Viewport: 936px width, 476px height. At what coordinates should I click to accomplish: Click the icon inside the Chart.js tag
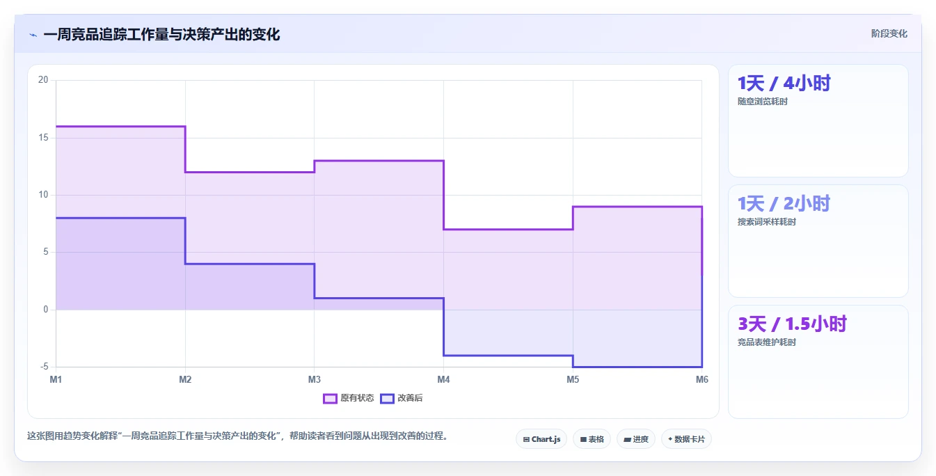(526, 439)
